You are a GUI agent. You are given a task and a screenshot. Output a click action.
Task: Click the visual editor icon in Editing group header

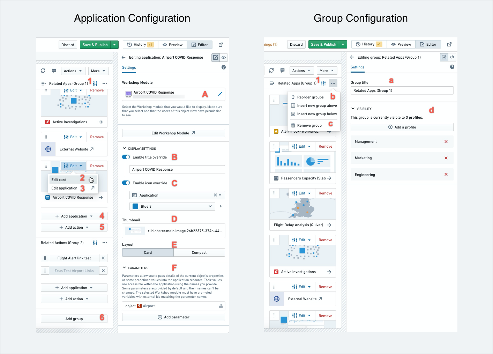click(x=444, y=57)
